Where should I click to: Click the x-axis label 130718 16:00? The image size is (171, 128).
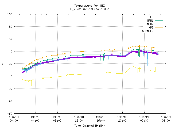coord(101,119)
